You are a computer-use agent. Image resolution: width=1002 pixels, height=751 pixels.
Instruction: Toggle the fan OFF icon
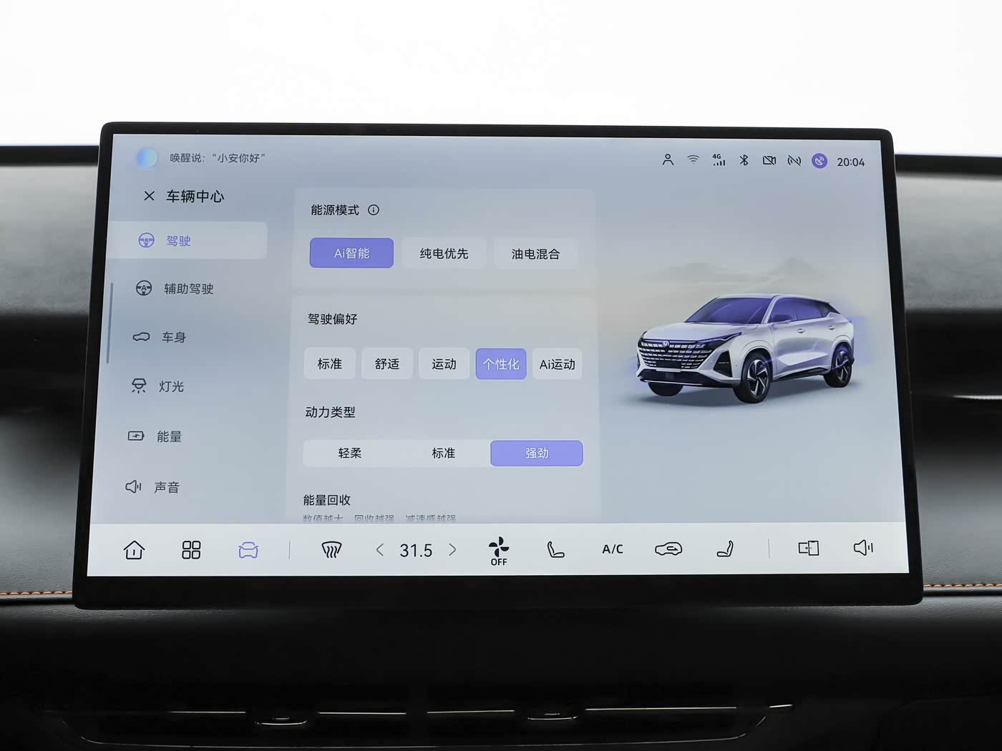[x=499, y=551]
